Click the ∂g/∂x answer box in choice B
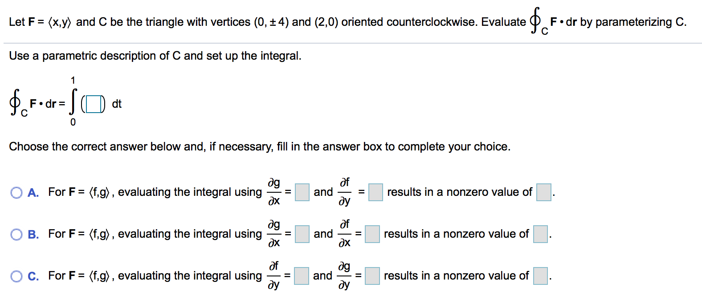This screenshot has width=702, height=300. pos(302,234)
